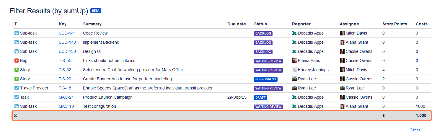Image resolution: width=437 pixels, height=137 pixels.
Task: Click the Bug type icon for TIS-55
Action: point(17,61)
